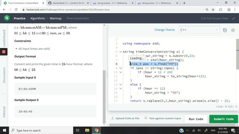239x134 pixels.
Task: Open Task View on the taskbar
Action: pos(78,130)
